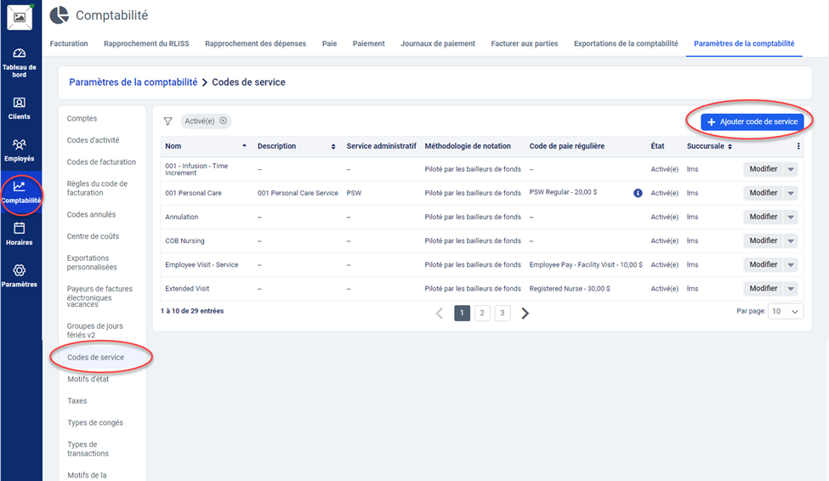Expand Modifier dropdown for 001 - Infusion row
This screenshot has height=481, width=829.
pyautogui.click(x=791, y=169)
